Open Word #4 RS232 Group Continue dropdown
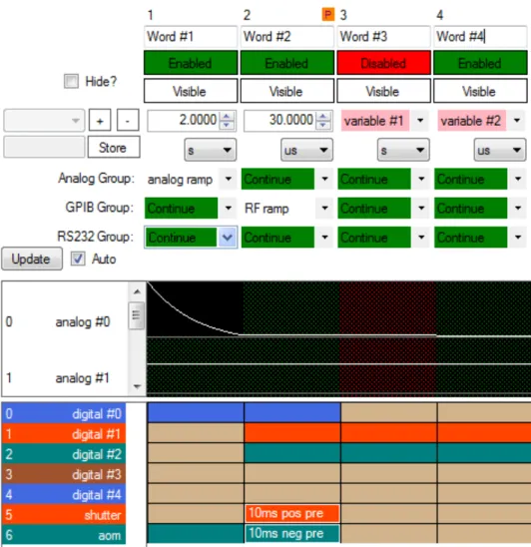The height and width of the screenshot is (547, 531). click(518, 238)
